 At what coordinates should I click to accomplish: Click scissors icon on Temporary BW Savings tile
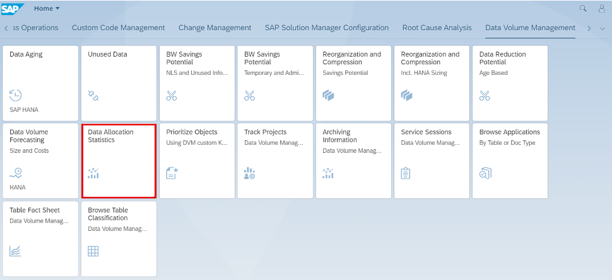(250, 96)
